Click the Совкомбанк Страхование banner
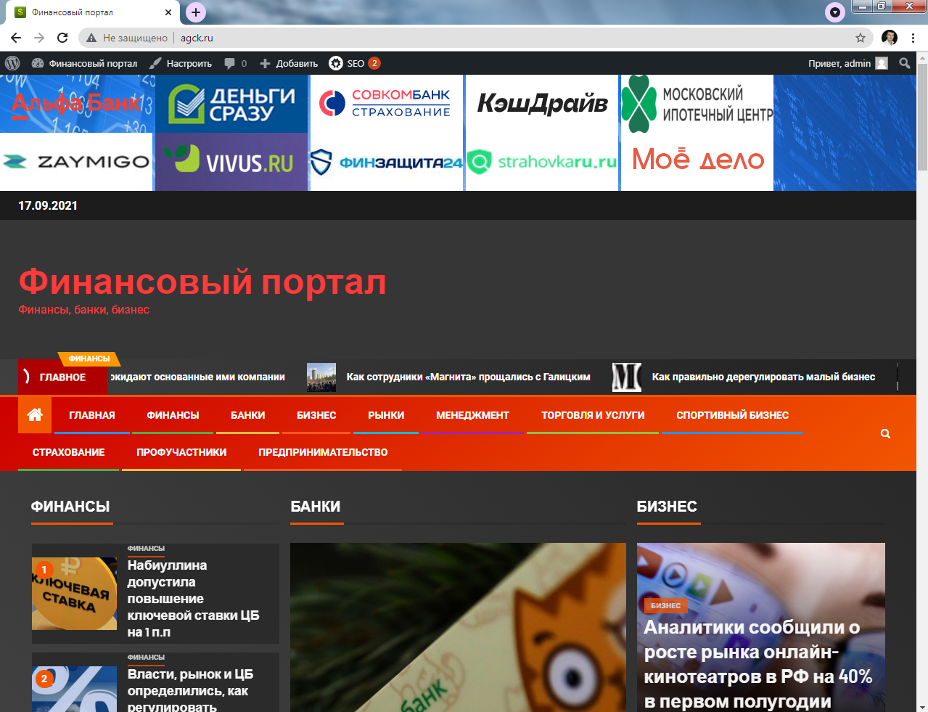 pos(386,104)
